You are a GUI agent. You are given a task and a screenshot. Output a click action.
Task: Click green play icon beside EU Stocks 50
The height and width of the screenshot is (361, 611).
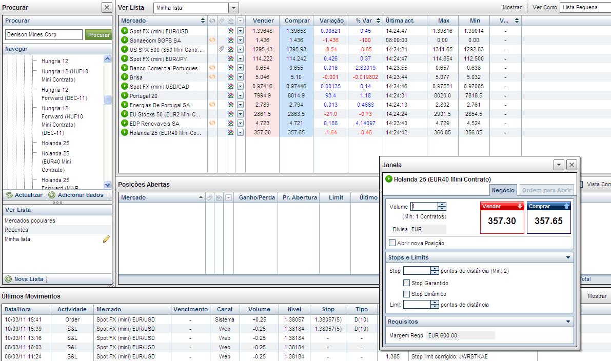125,114
